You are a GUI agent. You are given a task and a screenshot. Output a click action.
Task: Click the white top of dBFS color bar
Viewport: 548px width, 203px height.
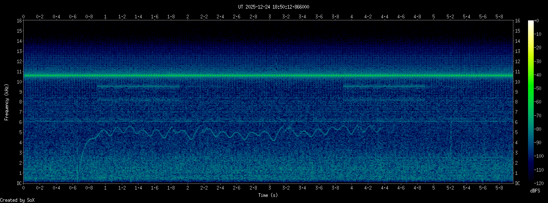[x=530, y=22]
